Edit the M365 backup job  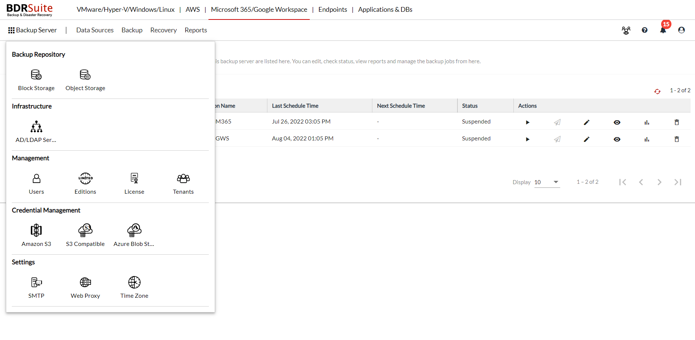point(587,122)
